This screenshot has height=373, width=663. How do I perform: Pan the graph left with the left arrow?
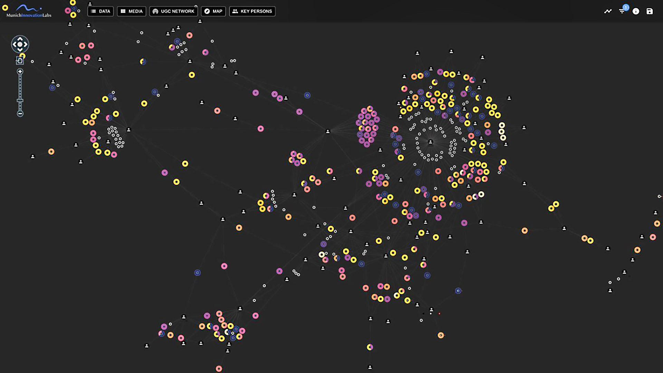(x=15, y=44)
